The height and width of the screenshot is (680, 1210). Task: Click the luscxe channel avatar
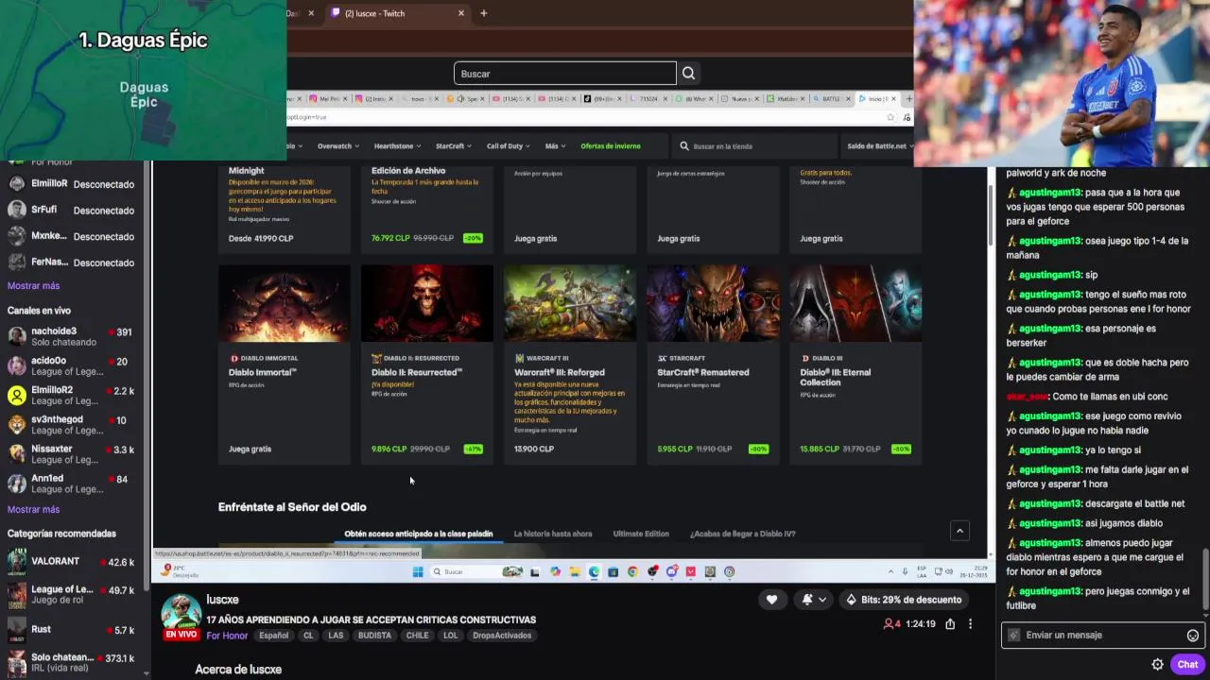pyautogui.click(x=180, y=614)
